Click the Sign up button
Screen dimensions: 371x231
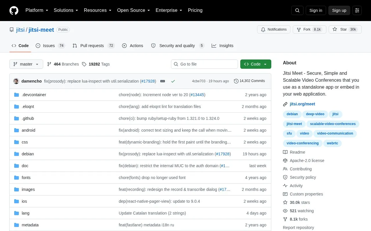(x=339, y=10)
